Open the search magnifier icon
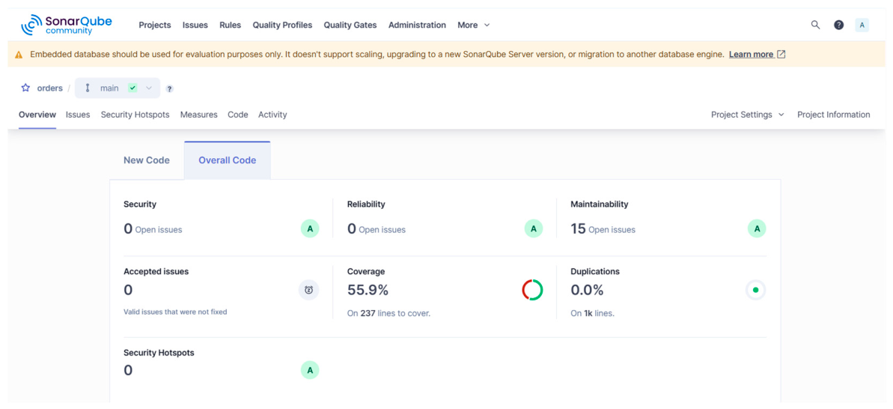This screenshot has height=409, width=893. [816, 25]
